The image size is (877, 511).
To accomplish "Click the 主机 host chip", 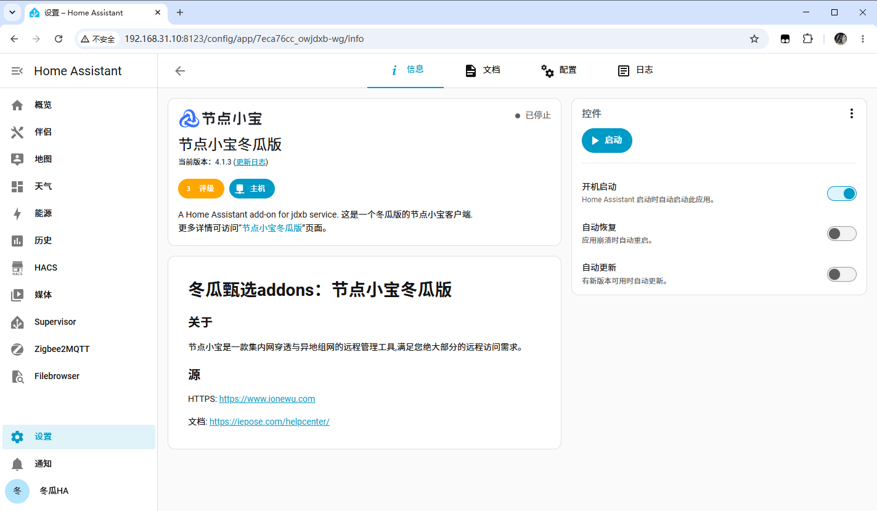I will (252, 189).
